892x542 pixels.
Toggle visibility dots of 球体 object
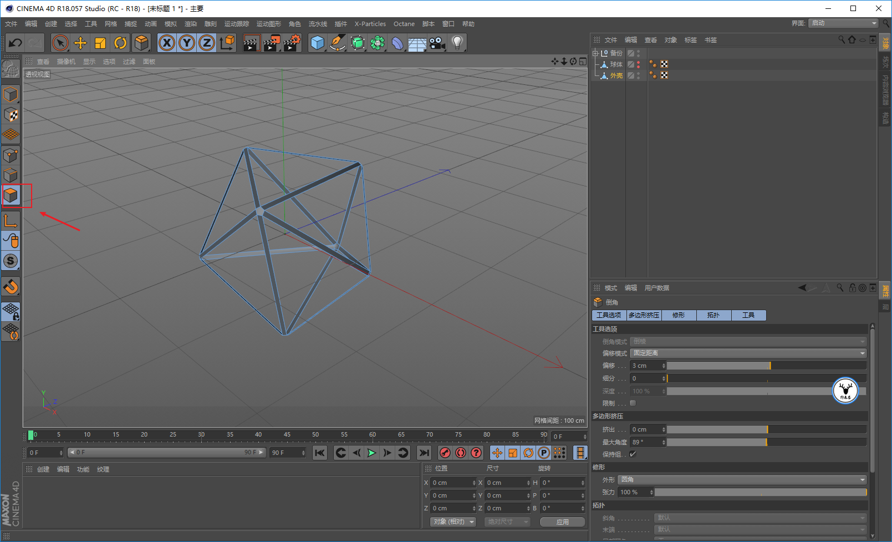[638, 64]
